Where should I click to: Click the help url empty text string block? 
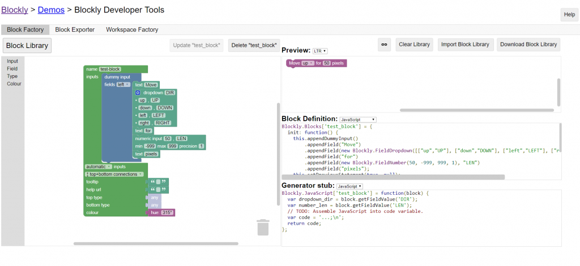(x=158, y=190)
